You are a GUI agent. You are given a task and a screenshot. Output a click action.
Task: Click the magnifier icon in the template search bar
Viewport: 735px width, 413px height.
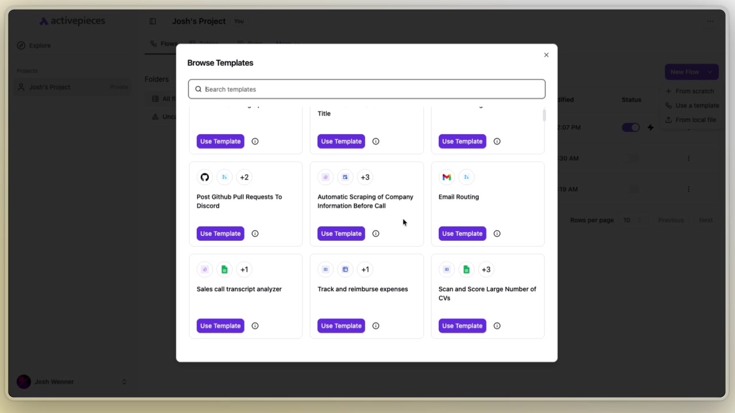point(198,89)
